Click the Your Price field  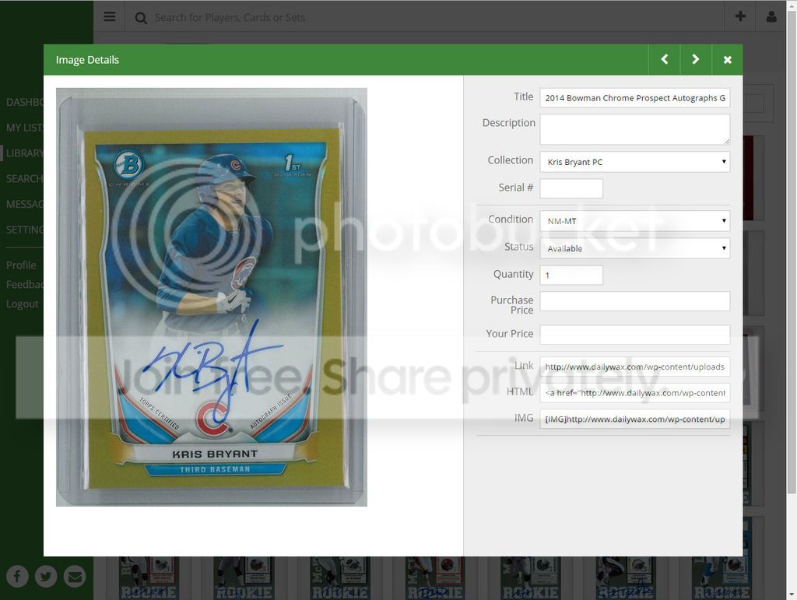635,335
